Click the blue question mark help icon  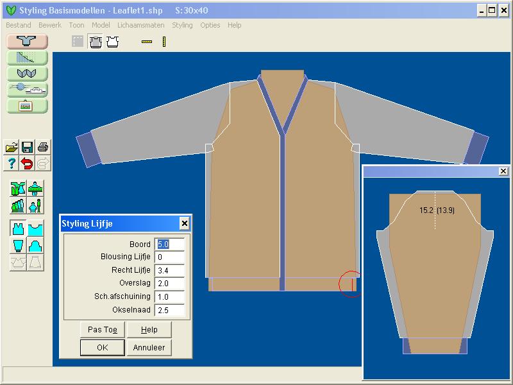[x=11, y=163]
